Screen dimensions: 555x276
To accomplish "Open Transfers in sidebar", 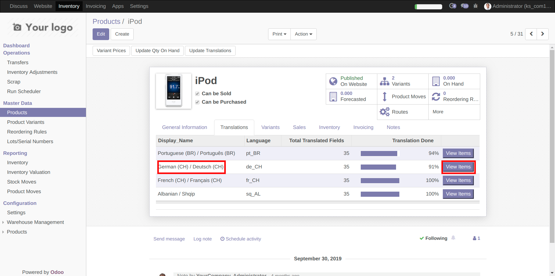I will pos(18,62).
